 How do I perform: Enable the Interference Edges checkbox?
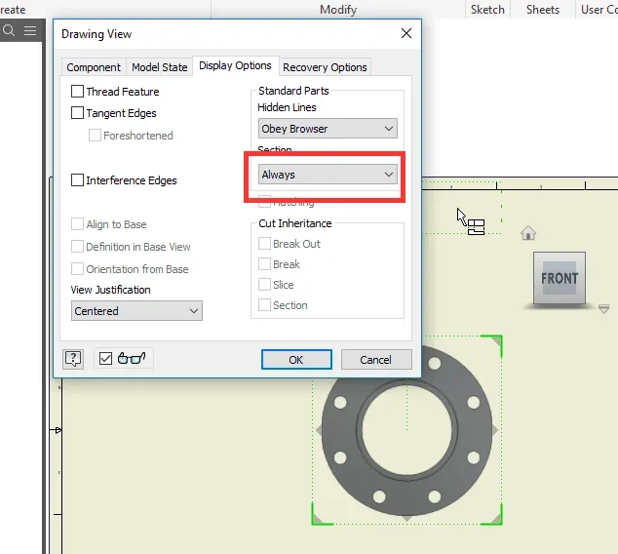77,180
